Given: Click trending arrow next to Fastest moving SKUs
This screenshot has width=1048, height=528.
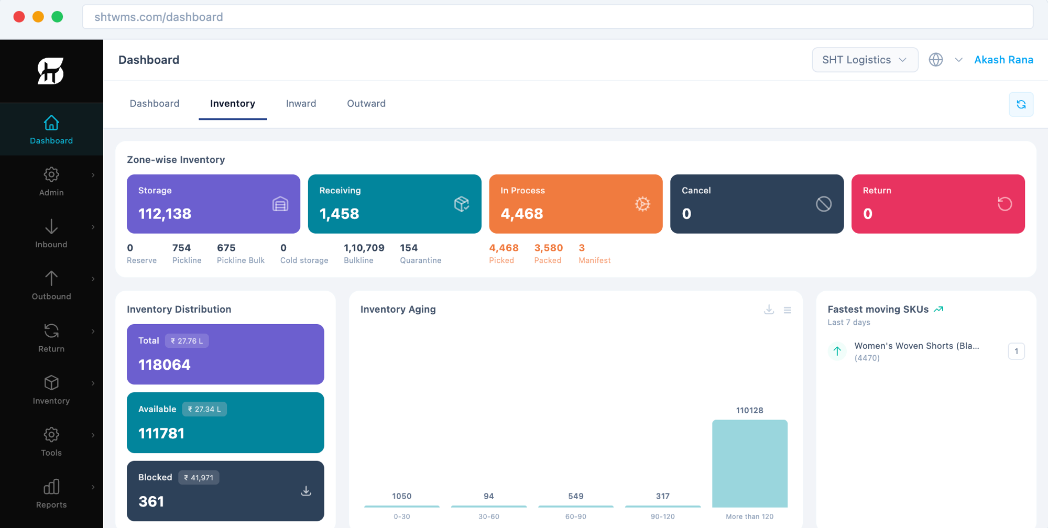Looking at the screenshot, I should [x=938, y=309].
